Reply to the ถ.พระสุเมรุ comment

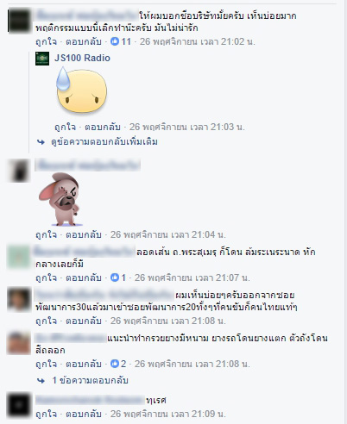pos(84,277)
